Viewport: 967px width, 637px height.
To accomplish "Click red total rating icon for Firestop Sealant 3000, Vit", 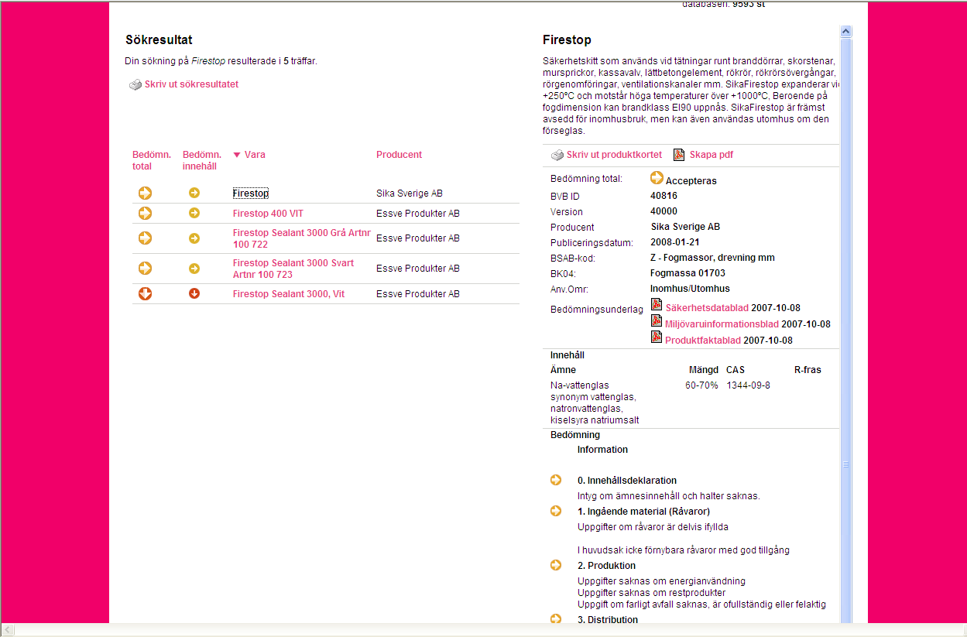I will pos(145,293).
